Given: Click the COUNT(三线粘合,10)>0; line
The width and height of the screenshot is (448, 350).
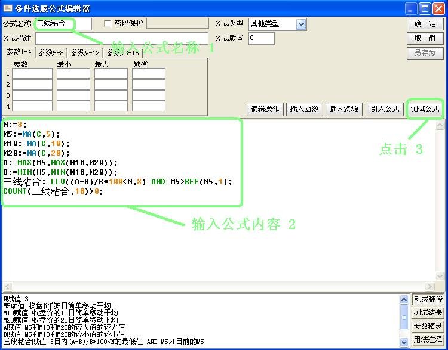Looking at the screenshot, I should click(53, 191).
